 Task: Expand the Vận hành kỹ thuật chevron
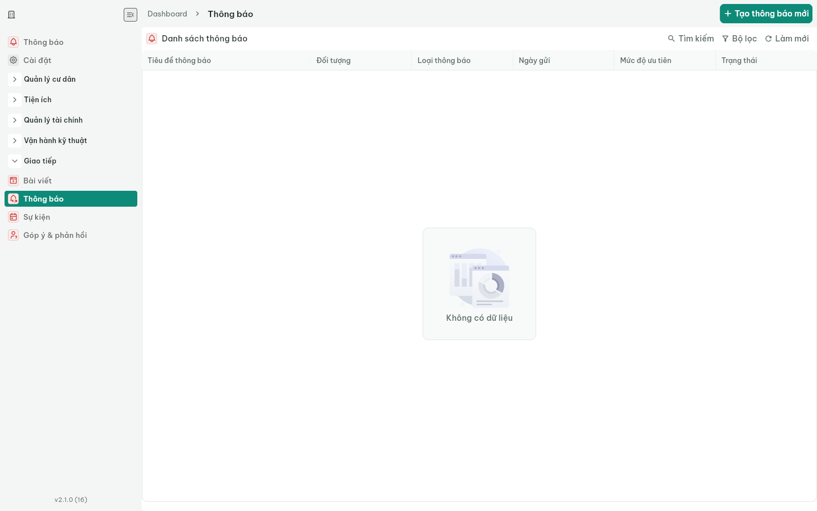coord(15,141)
